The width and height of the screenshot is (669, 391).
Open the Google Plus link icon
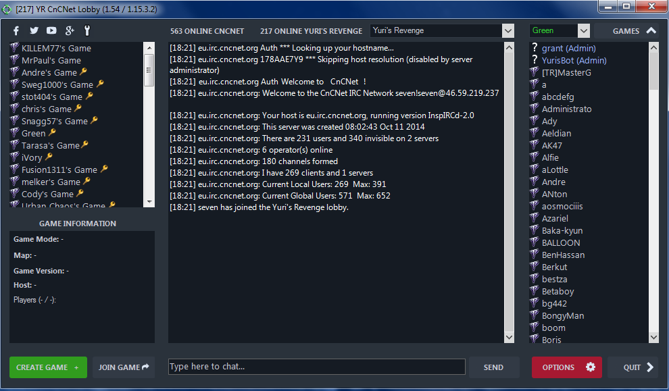[70, 30]
